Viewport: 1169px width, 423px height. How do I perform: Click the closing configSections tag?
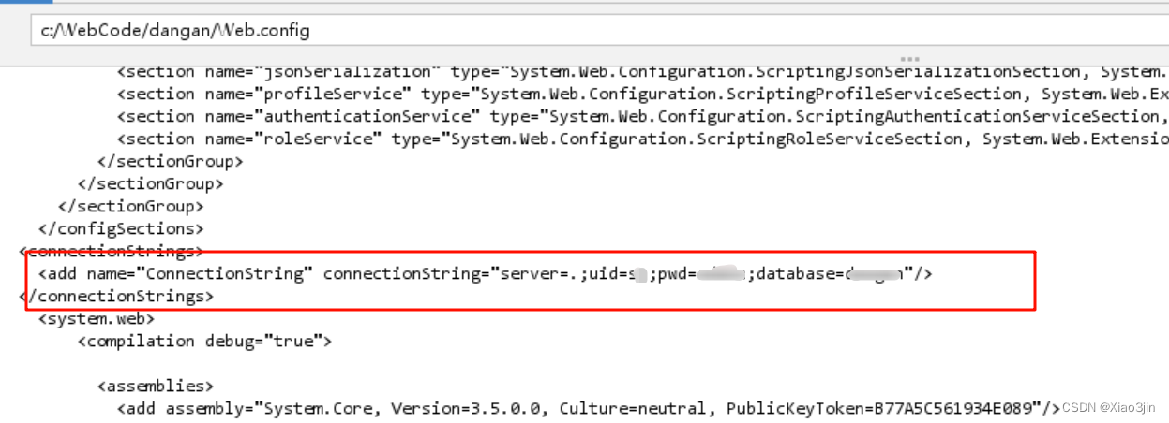tap(120, 228)
